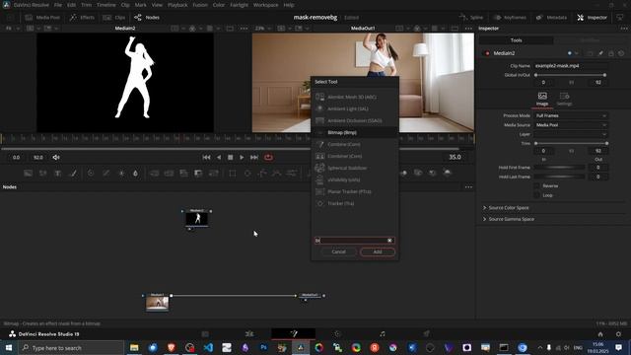The width and height of the screenshot is (631, 355).
Task: Adjust the Trim slider end handle
Action: [x=606, y=143]
